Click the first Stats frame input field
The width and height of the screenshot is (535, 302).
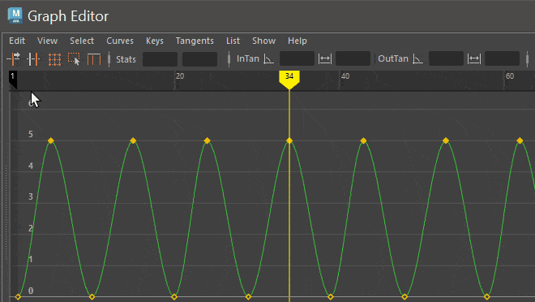[160, 59]
